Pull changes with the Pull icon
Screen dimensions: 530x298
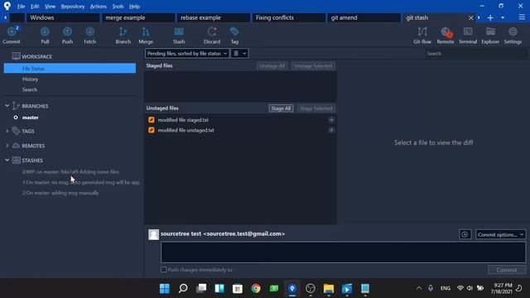pos(45,35)
